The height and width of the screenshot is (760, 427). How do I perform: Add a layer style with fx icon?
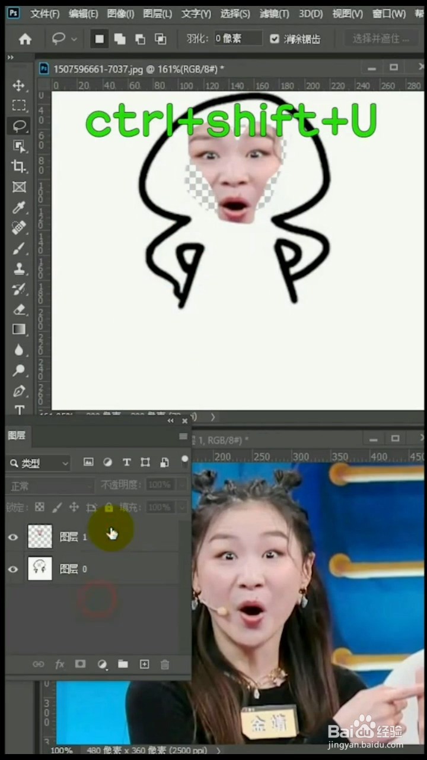pyautogui.click(x=59, y=664)
